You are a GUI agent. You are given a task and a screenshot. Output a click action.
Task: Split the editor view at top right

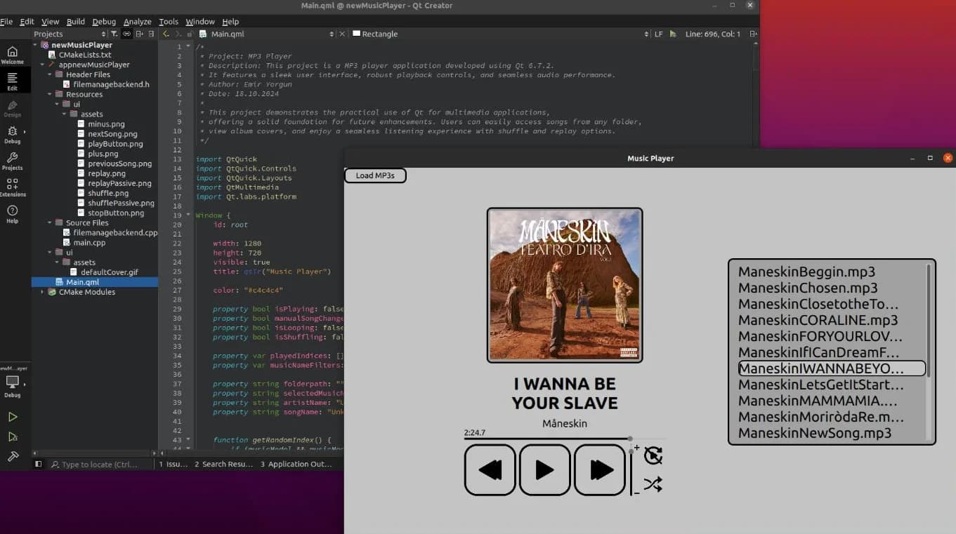pyautogui.click(x=753, y=34)
